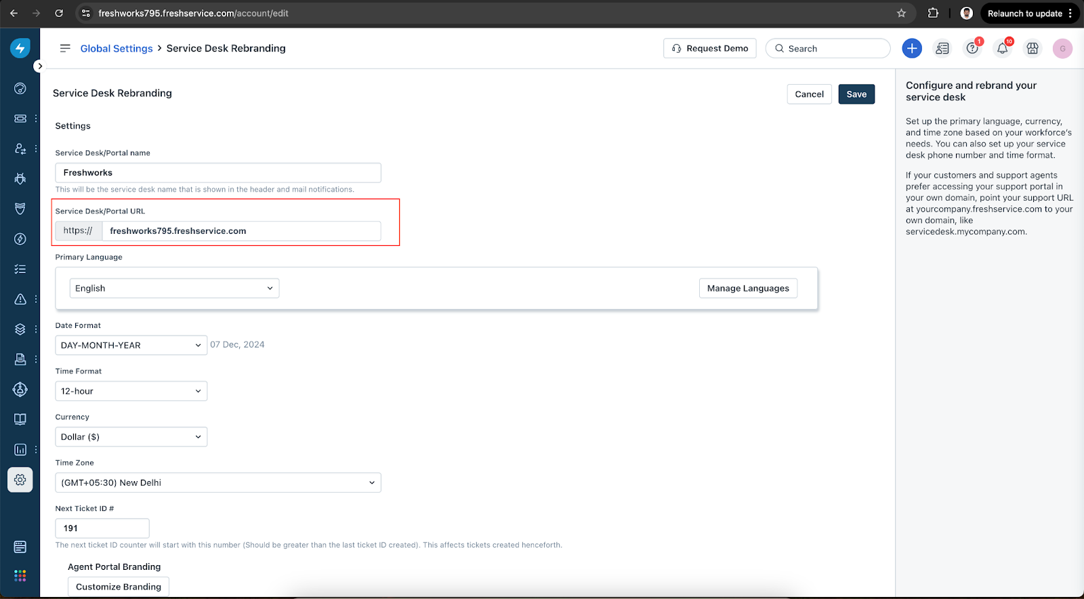This screenshot has height=599, width=1084.
Task: Click the Next Ticket ID field 191
Action: [102, 529]
